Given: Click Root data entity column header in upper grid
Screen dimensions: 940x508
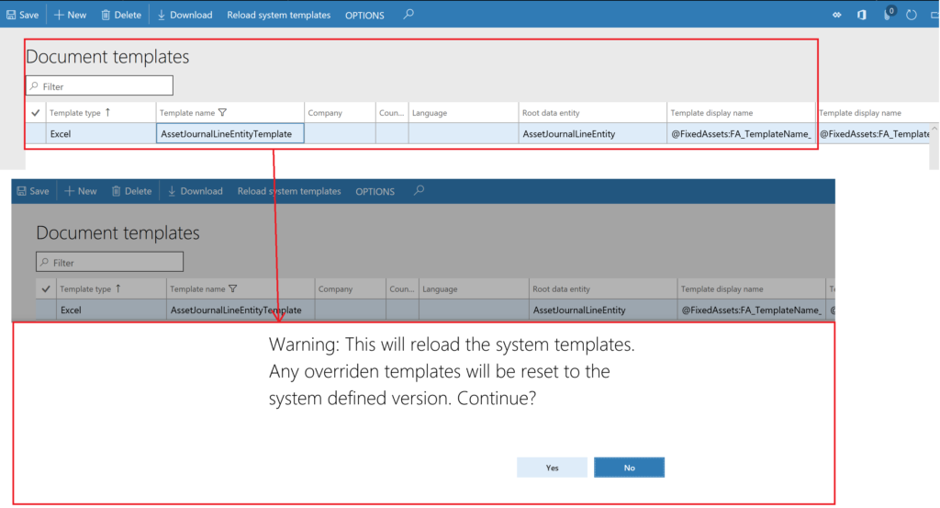Looking at the screenshot, I should (x=551, y=113).
